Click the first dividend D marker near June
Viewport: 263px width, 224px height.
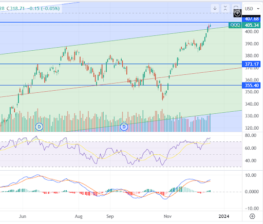pos(39,127)
